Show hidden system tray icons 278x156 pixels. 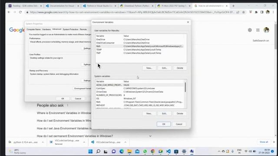click(219, 151)
